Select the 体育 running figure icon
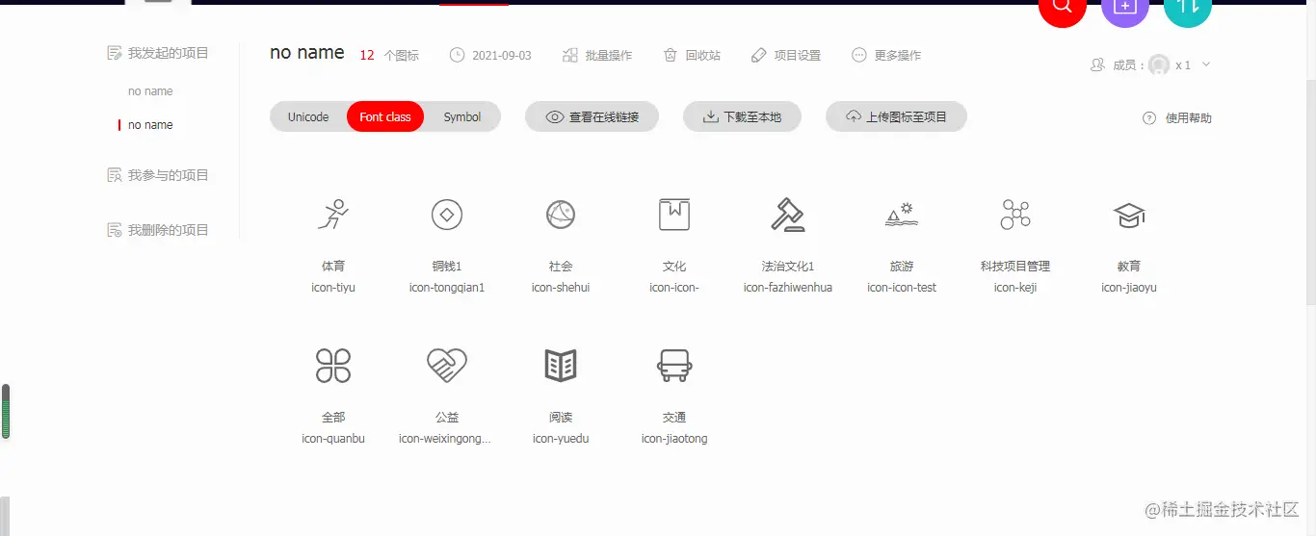1316x536 pixels. coord(333,215)
